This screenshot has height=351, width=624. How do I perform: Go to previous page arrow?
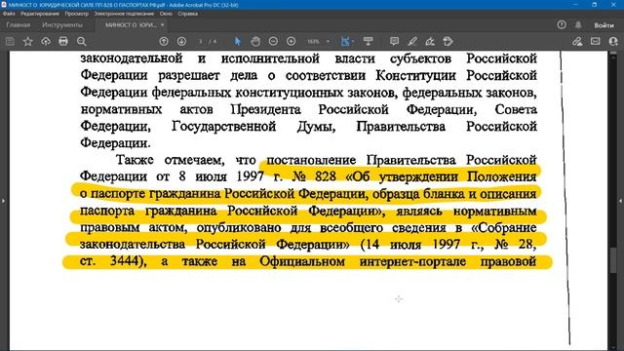point(164,41)
